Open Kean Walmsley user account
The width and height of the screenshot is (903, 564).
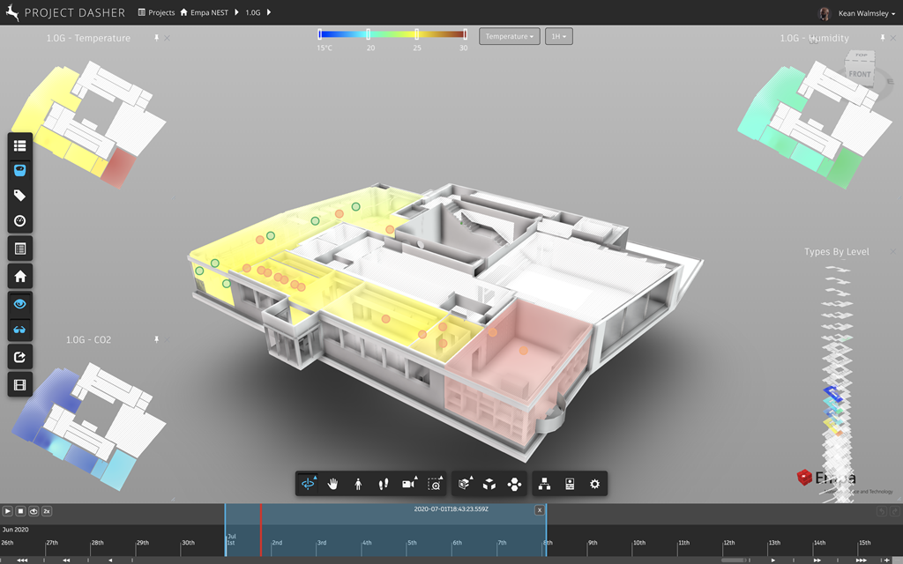[857, 13]
